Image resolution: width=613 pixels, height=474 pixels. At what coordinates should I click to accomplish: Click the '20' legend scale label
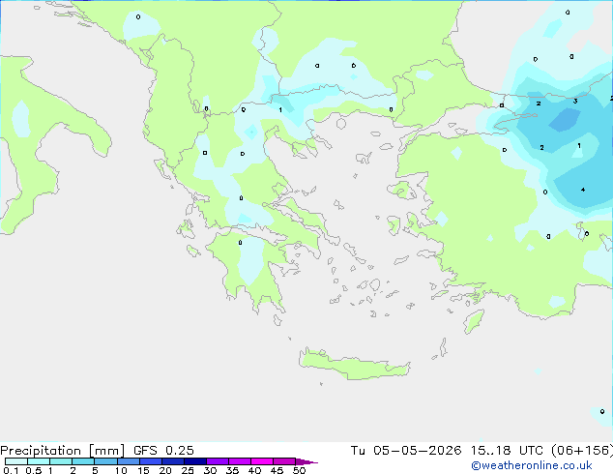(x=165, y=470)
